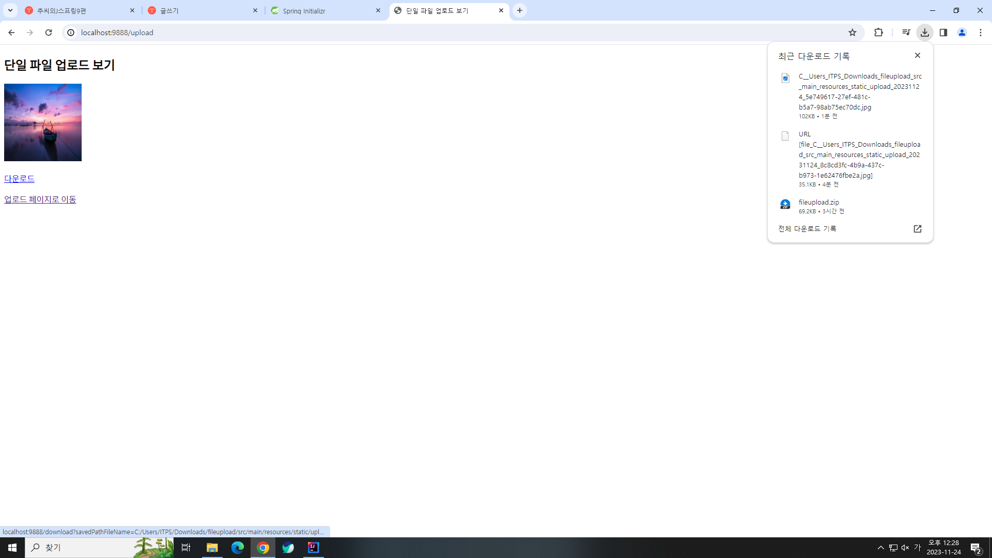Close the recent downloads popup

(x=918, y=55)
